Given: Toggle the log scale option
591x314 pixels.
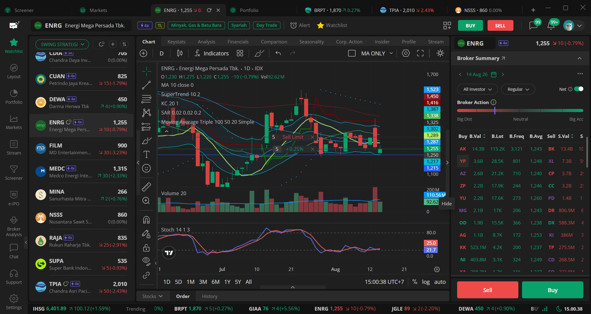Looking at the screenshot, I should click(426, 282).
